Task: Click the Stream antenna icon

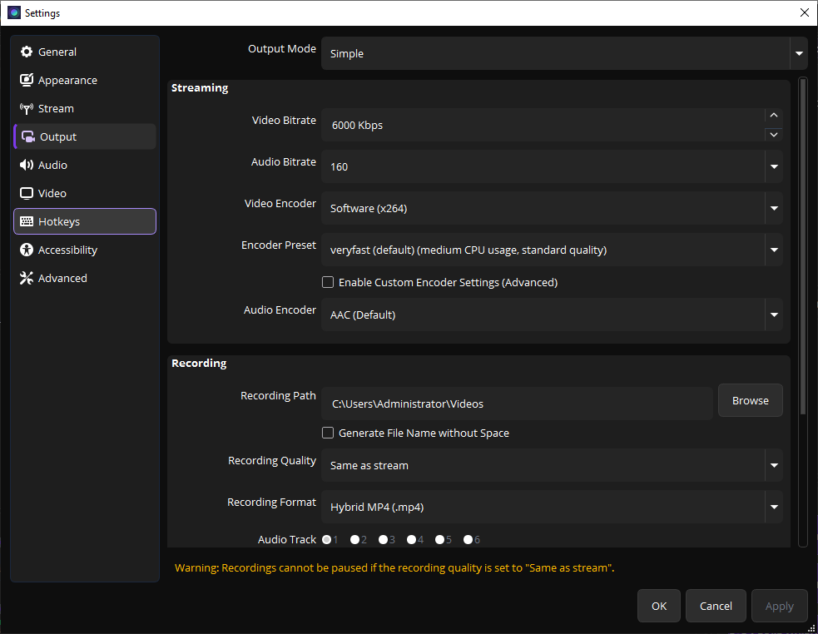Action: click(x=26, y=108)
